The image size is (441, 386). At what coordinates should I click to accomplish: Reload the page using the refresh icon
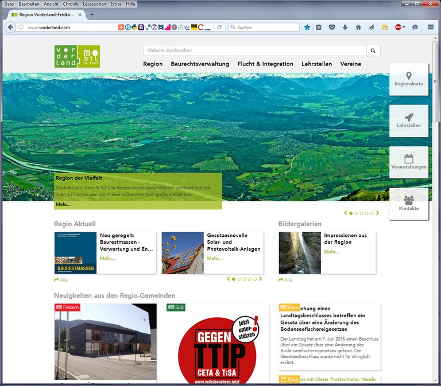pyautogui.click(x=219, y=27)
